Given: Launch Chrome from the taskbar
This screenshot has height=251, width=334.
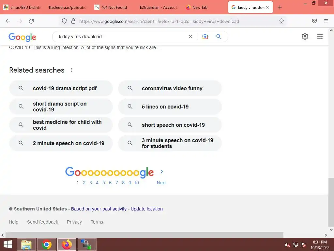Looking at the screenshot, I should tap(47, 244).
